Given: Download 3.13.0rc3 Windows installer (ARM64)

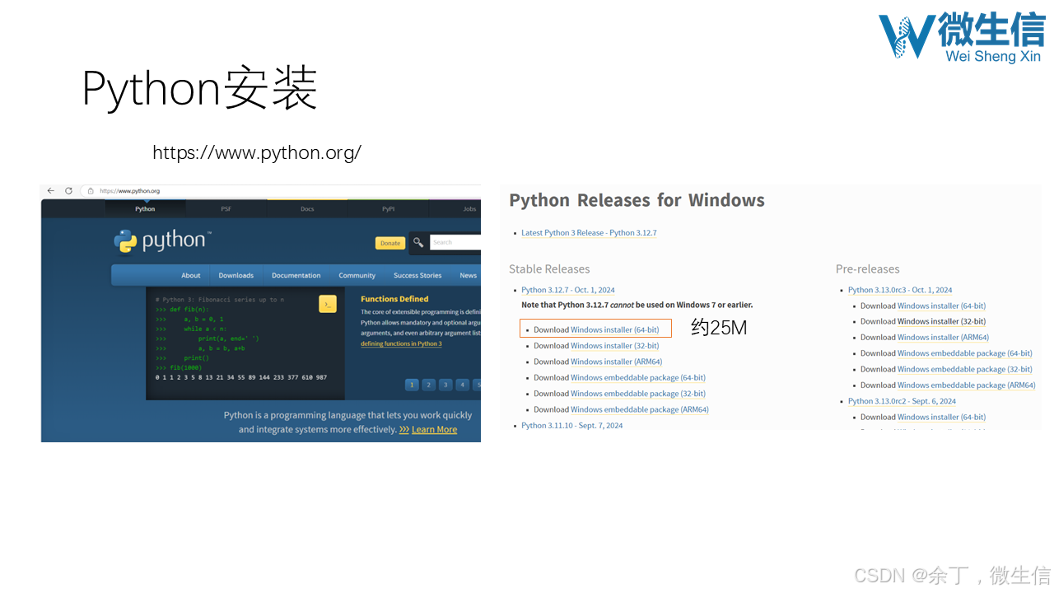Looking at the screenshot, I should 943,337.
